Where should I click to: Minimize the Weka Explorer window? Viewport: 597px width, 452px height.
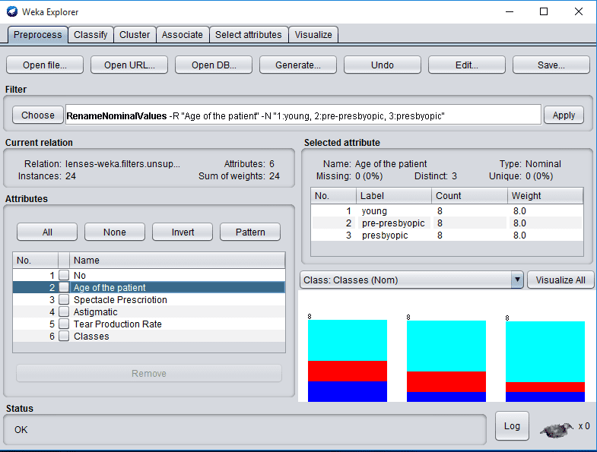(x=510, y=11)
